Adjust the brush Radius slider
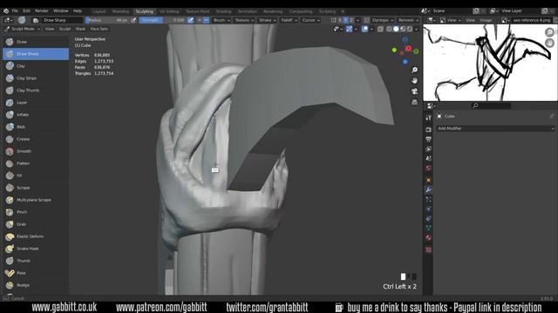 pos(107,20)
